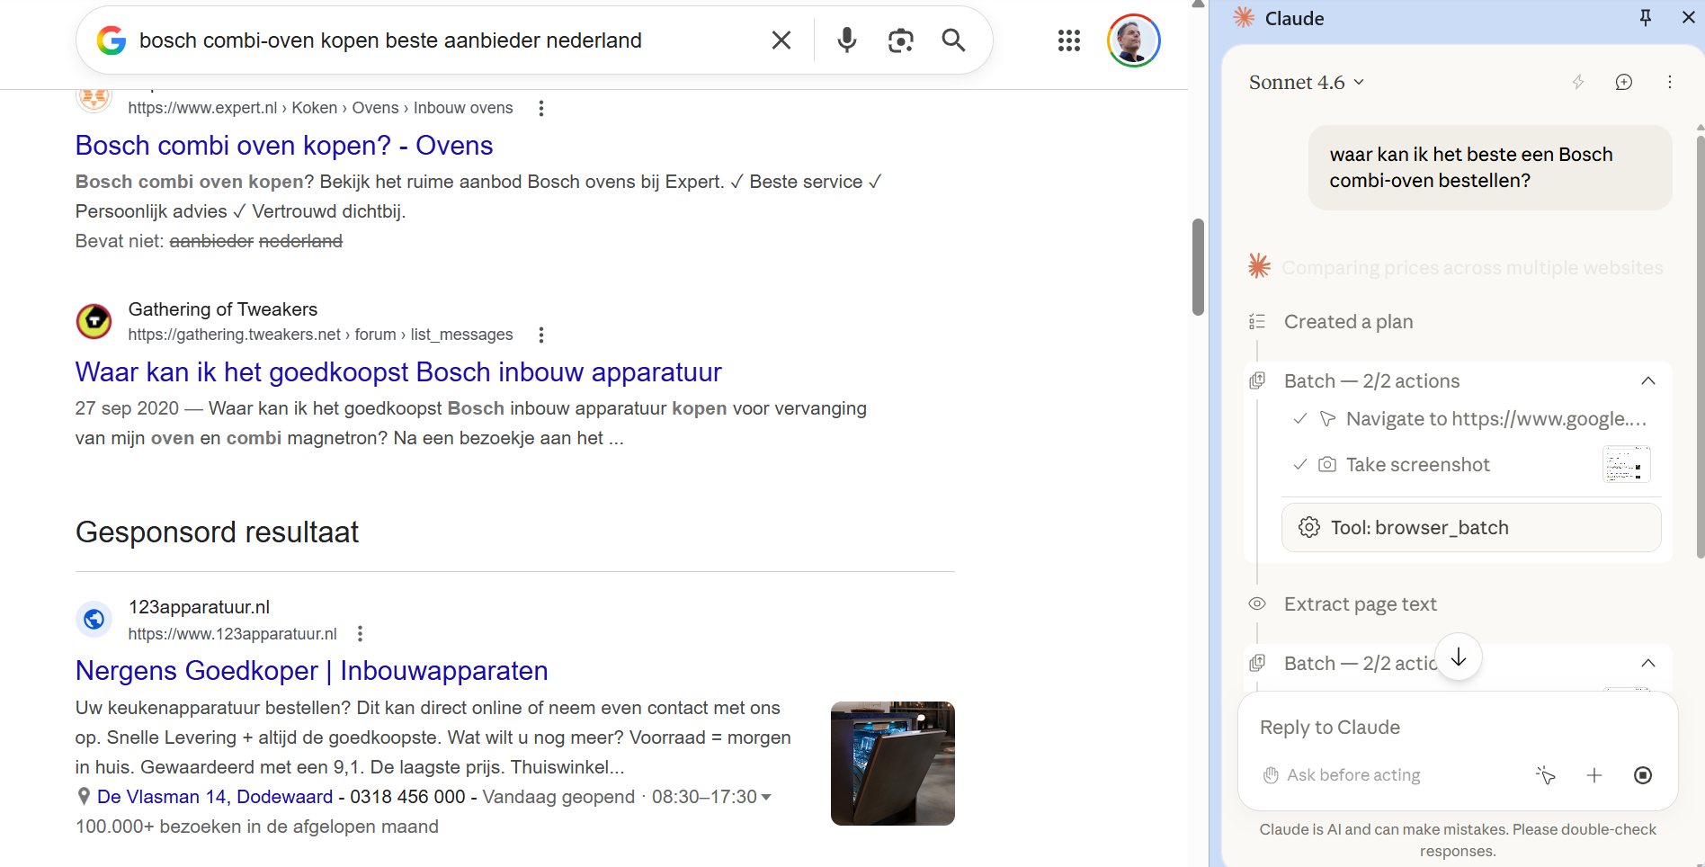The width and height of the screenshot is (1705, 867).
Task: Open more options for the 123apparatuur.nl ad
Action: [x=360, y=634]
